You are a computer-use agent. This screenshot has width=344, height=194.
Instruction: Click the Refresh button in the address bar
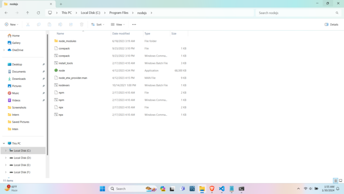38,13
